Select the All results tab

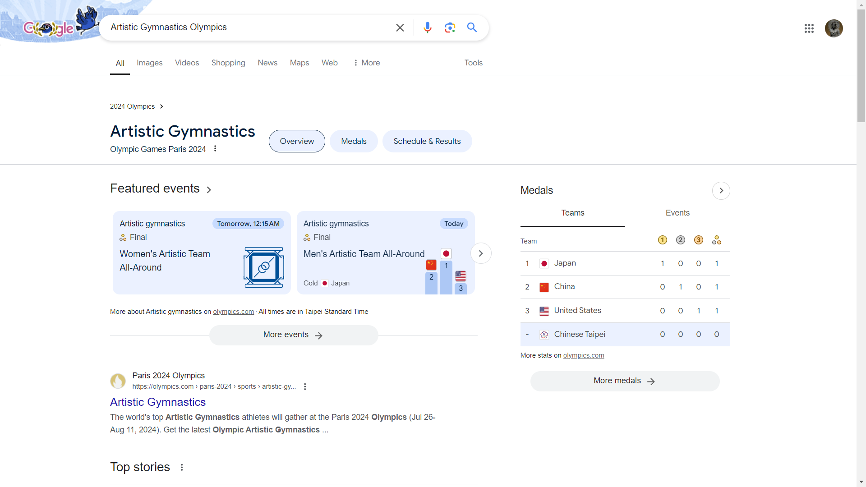pyautogui.click(x=120, y=63)
